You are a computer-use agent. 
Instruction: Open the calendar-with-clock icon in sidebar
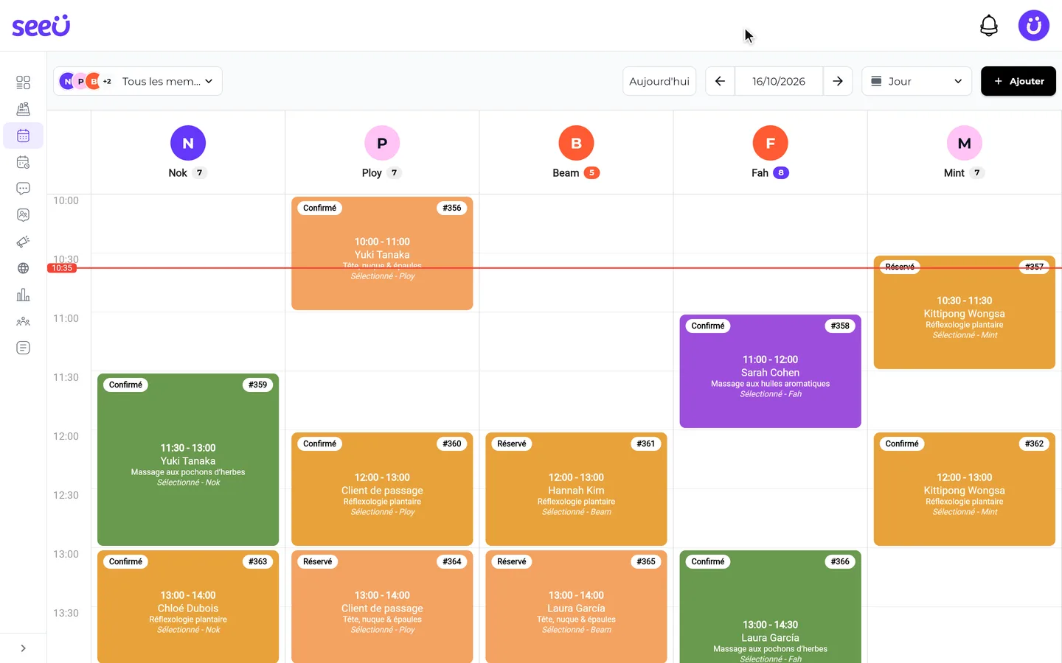coord(23,162)
